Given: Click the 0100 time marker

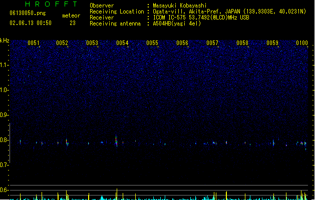Looking at the screenshot, I should [302, 43].
